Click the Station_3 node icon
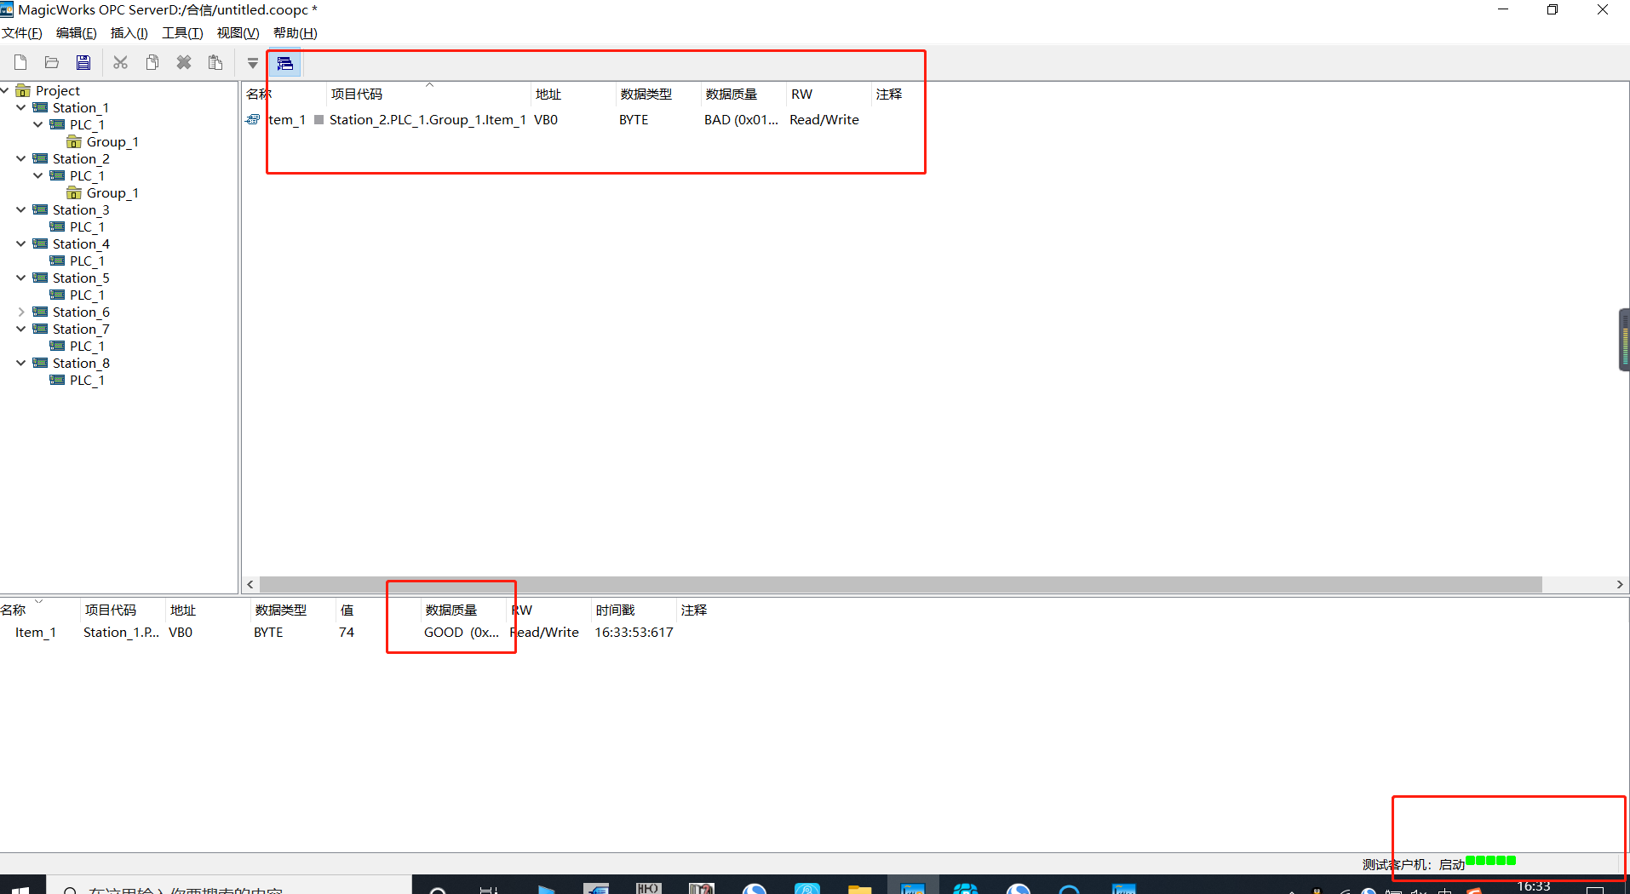The image size is (1630, 894). click(x=40, y=209)
